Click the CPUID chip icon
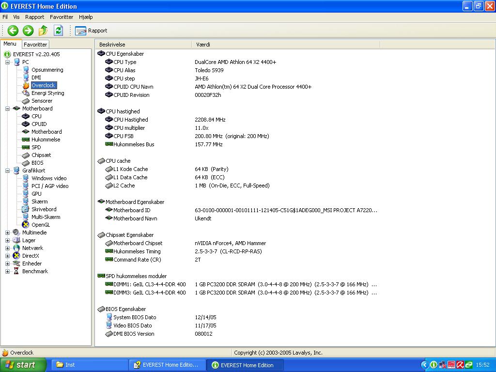 pyautogui.click(x=26, y=124)
